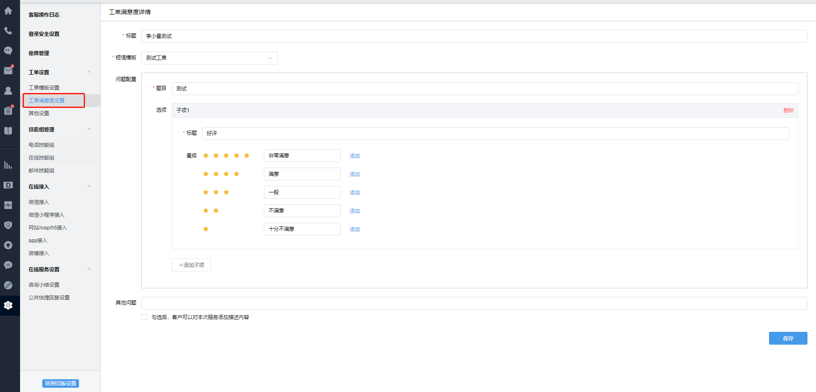816x392 pixels.
Task: Focus the 题目 field containing 测试
Action: (x=485, y=89)
